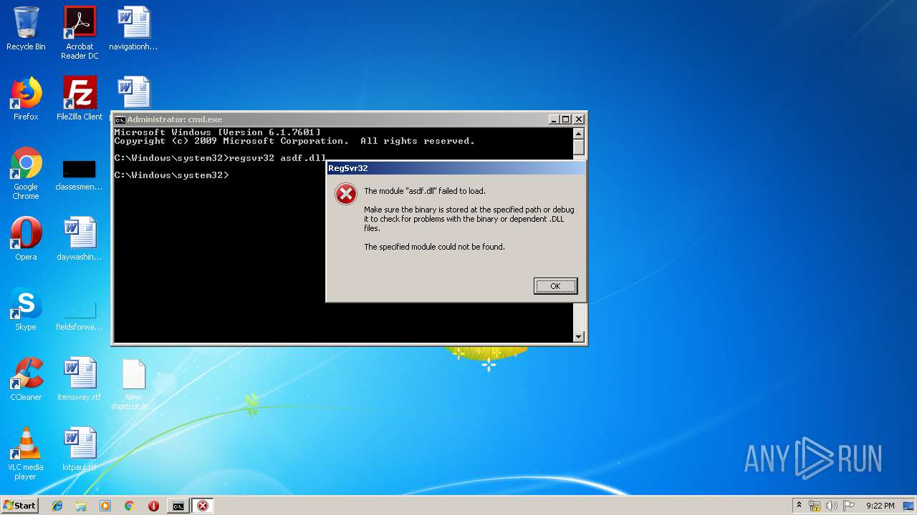Close the cmd.exe window
The width and height of the screenshot is (917, 515).
click(x=579, y=119)
